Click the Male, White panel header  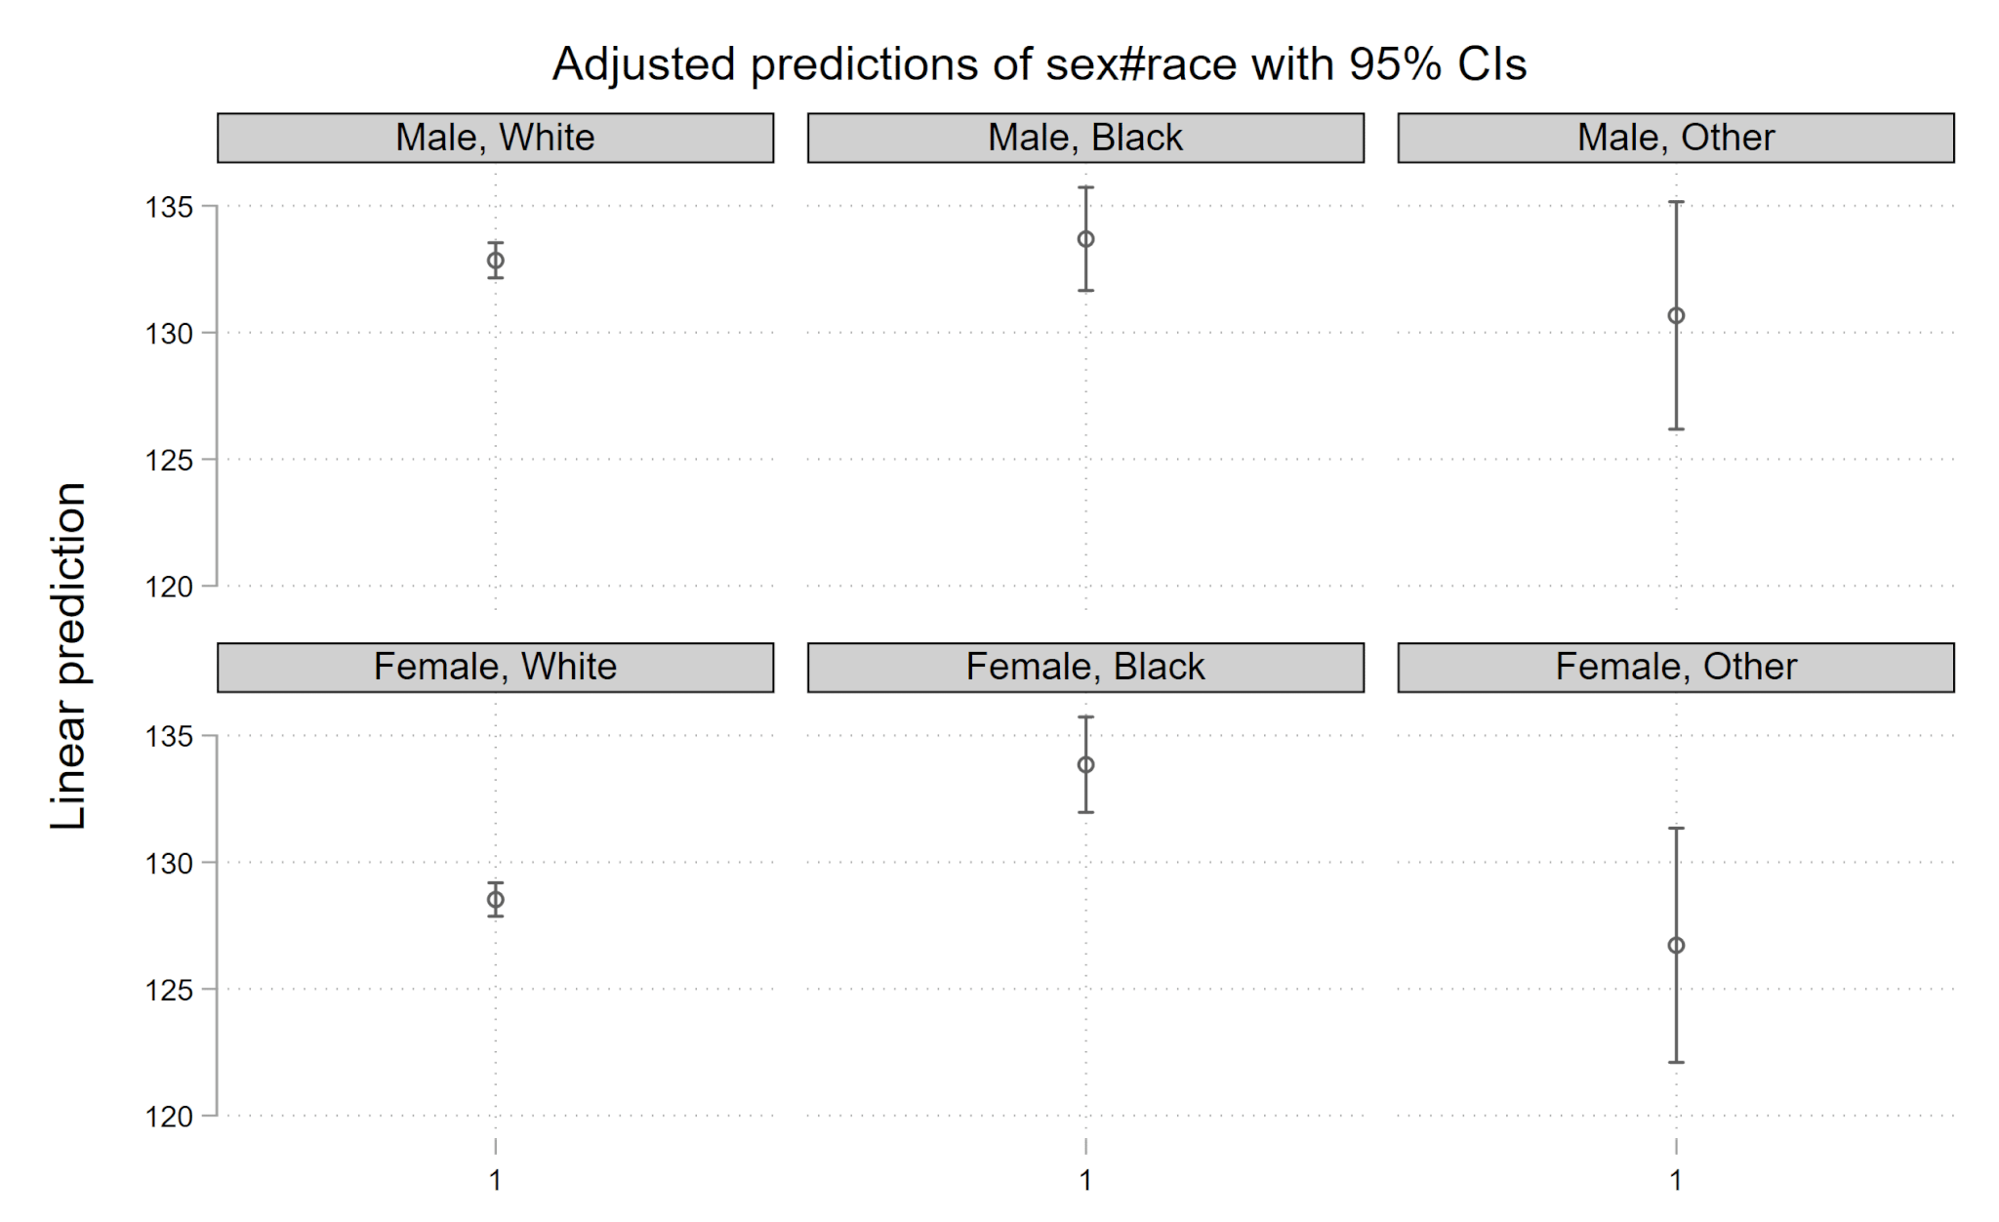pyautogui.click(x=495, y=138)
